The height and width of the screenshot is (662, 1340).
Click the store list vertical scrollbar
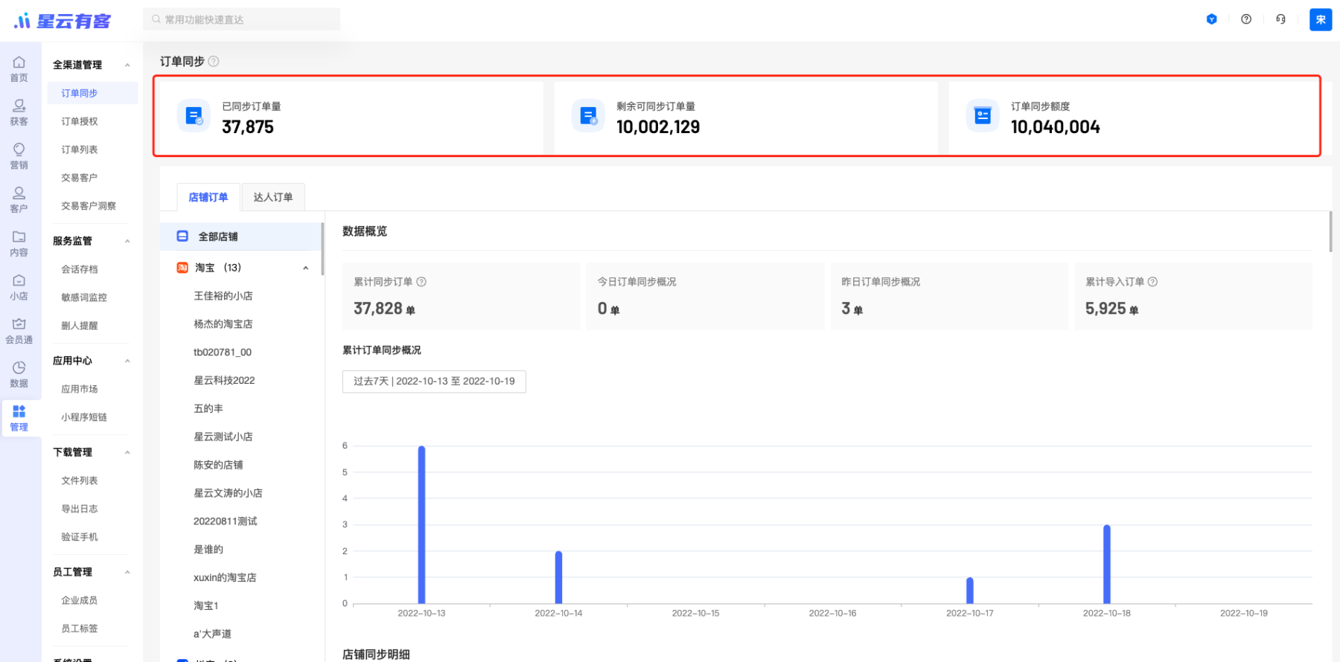point(322,248)
